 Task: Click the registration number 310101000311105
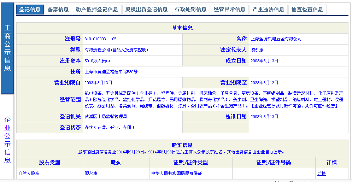(x=100, y=39)
